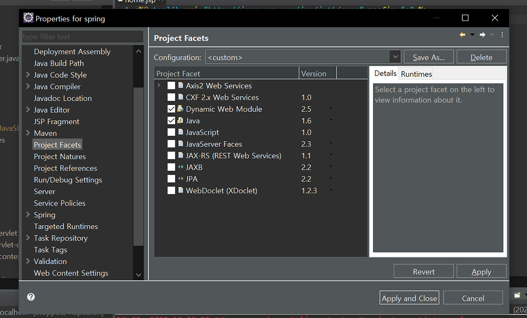Image resolution: width=527 pixels, height=318 pixels.
Task: Click the JAXB facet icon
Action: 180,167
